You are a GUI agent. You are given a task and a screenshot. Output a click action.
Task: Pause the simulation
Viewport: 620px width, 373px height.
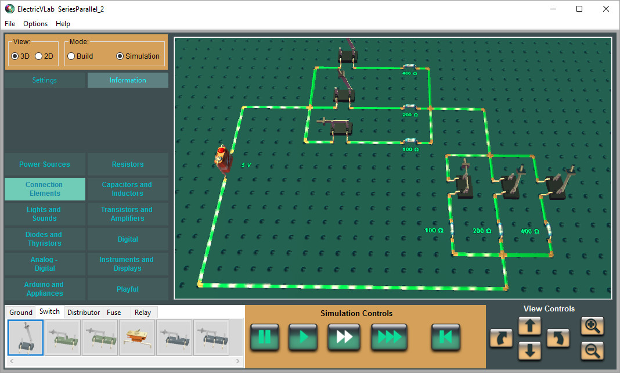pyautogui.click(x=265, y=337)
